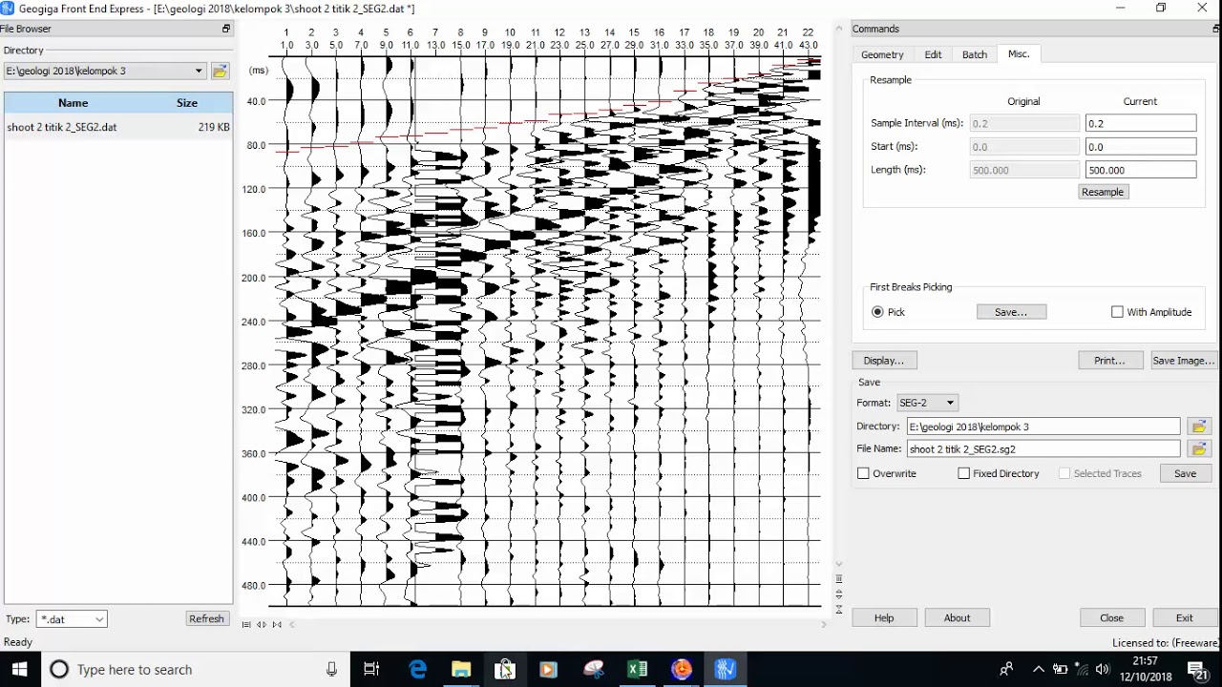The width and height of the screenshot is (1222, 687).
Task: Click the Print... button
Action: coord(1109,361)
